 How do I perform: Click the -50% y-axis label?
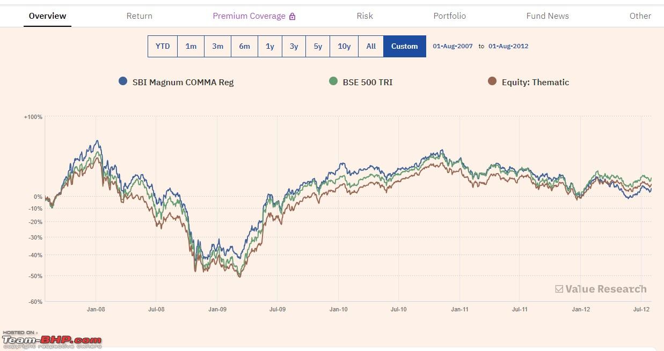35,276
